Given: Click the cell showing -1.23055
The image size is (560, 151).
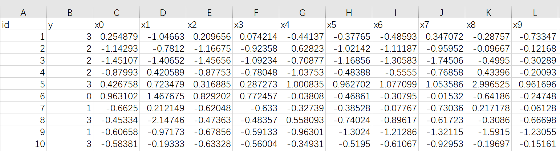Looking at the screenshot, I should click(535, 132).
